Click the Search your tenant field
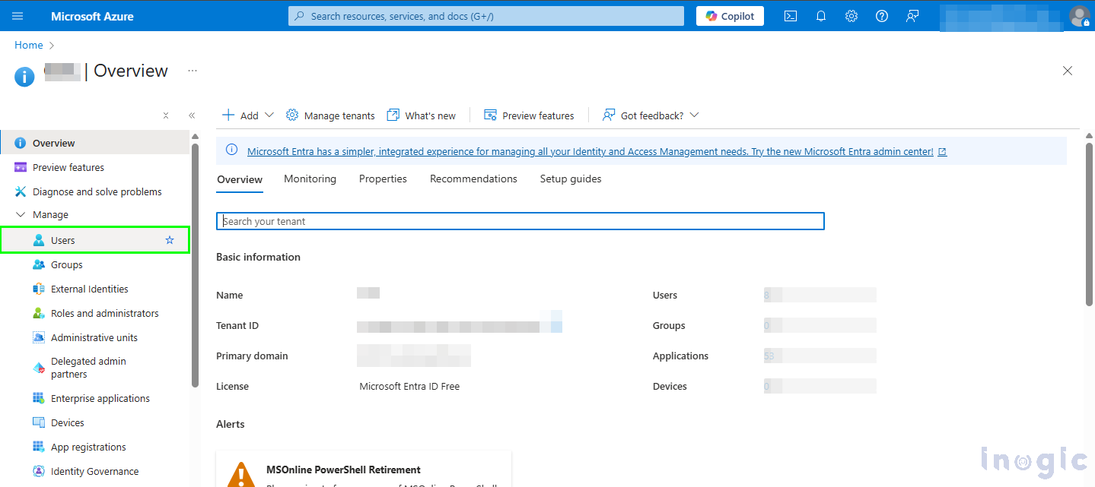 tap(520, 221)
